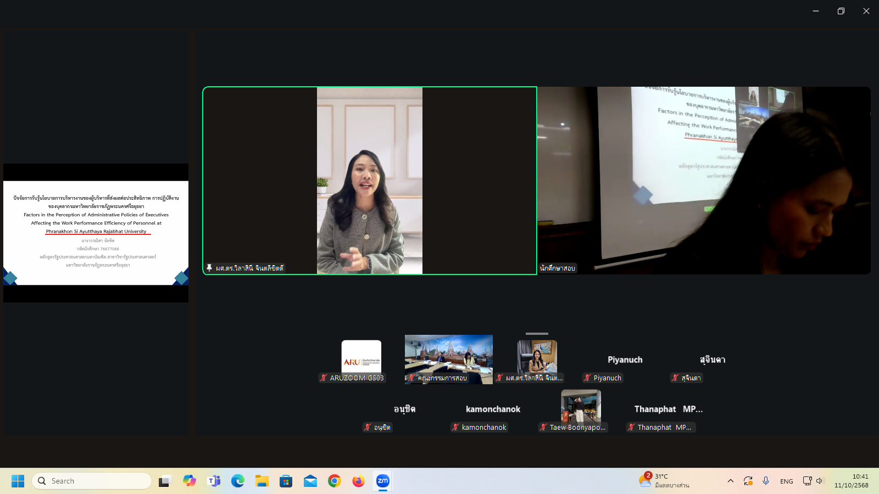Viewport: 879px width, 494px height.
Task: Open Microsoft Edge from the taskbar
Action: pyautogui.click(x=238, y=481)
